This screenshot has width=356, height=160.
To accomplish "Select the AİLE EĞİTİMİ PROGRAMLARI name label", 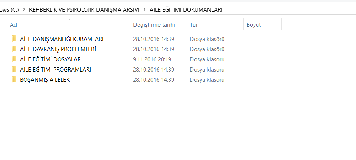I will pos(56,69).
